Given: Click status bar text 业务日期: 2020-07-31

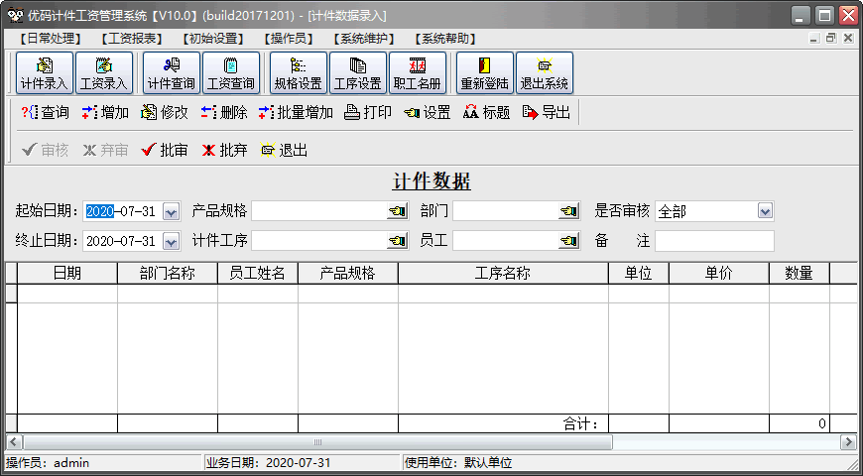Looking at the screenshot, I should [x=269, y=463].
